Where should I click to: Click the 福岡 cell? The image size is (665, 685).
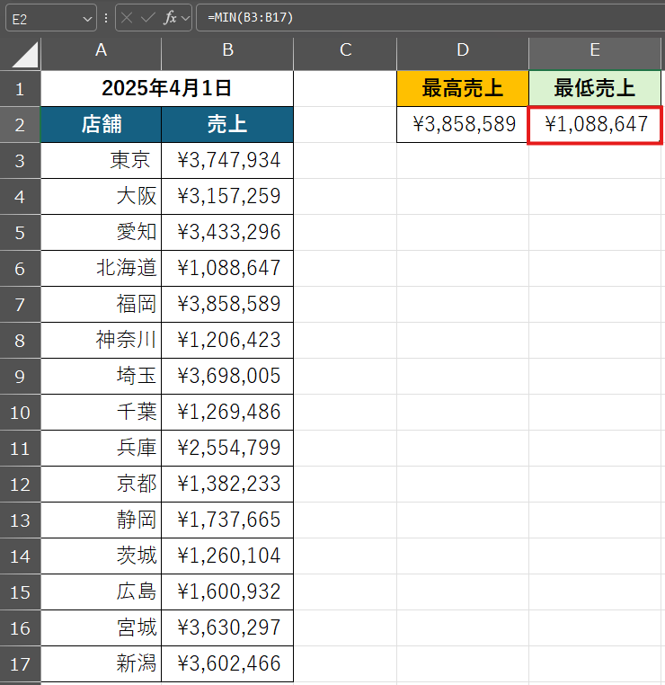(x=102, y=305)
